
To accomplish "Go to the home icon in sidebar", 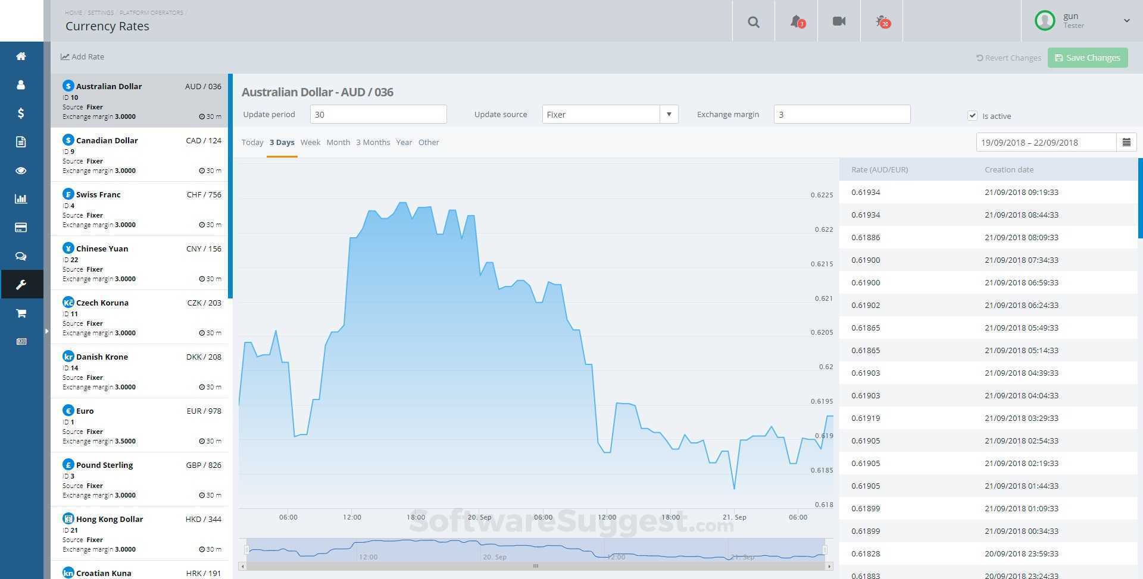I will pos(21,56).
